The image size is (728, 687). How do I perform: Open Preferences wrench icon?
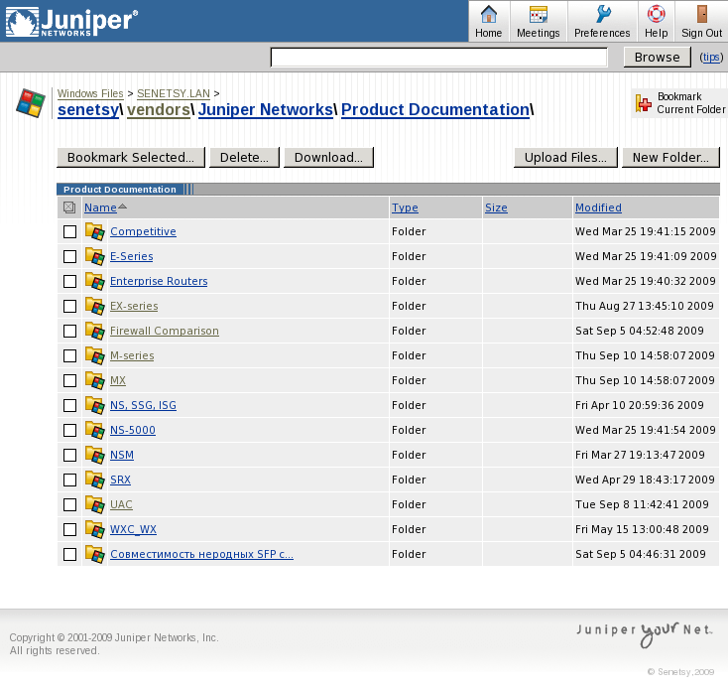pos(603,15)
